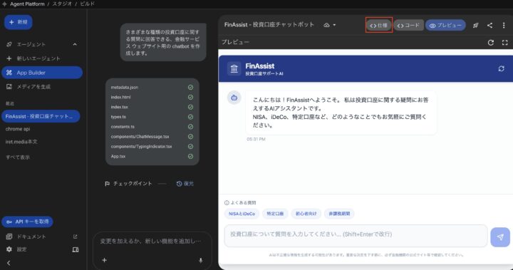Switch to the 仕様 tab
This screenshot has height=270, width=513.
[378, 25]
